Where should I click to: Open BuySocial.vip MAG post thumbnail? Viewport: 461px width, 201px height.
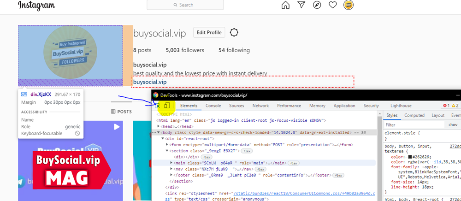point(70,161)
